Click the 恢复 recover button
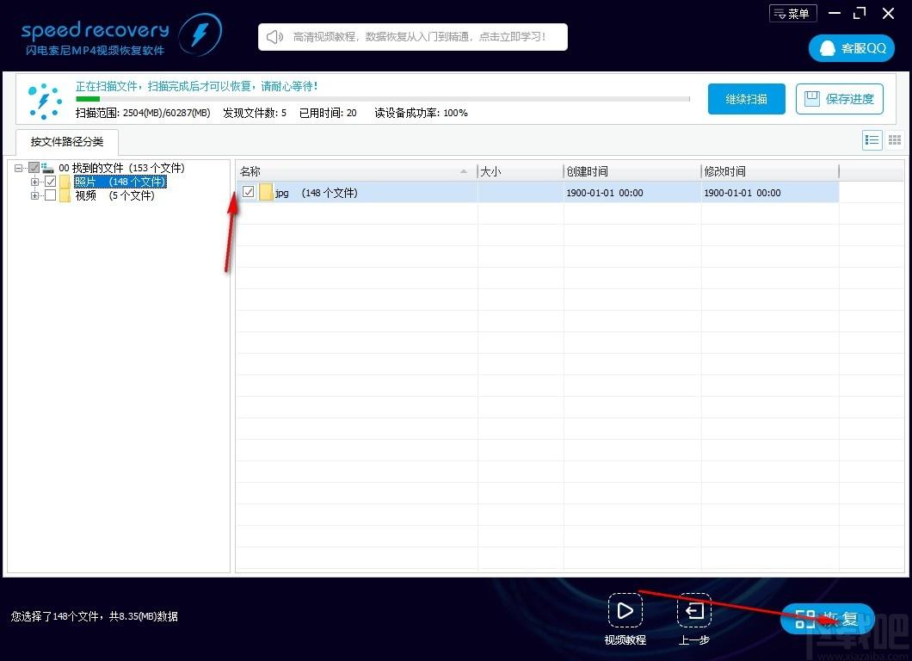The image size is (912, 661). pyautogui.click(x=827, y=619)
